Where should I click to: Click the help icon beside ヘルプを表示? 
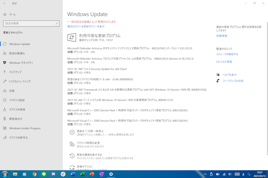218,74
